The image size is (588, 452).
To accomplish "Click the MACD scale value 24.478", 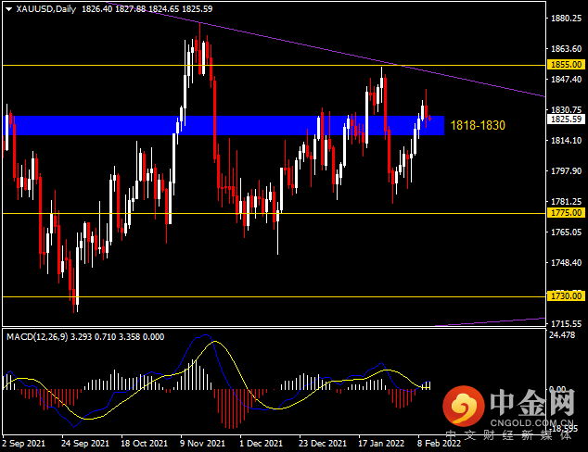I will (x=562, y=334).
